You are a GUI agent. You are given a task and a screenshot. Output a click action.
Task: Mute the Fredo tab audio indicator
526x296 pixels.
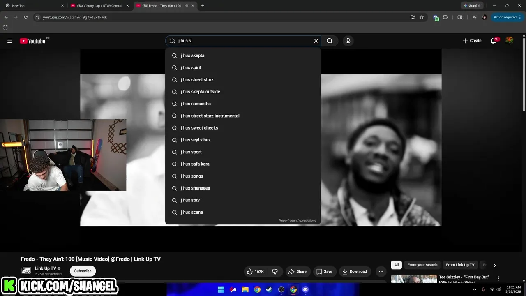[186, 6]
